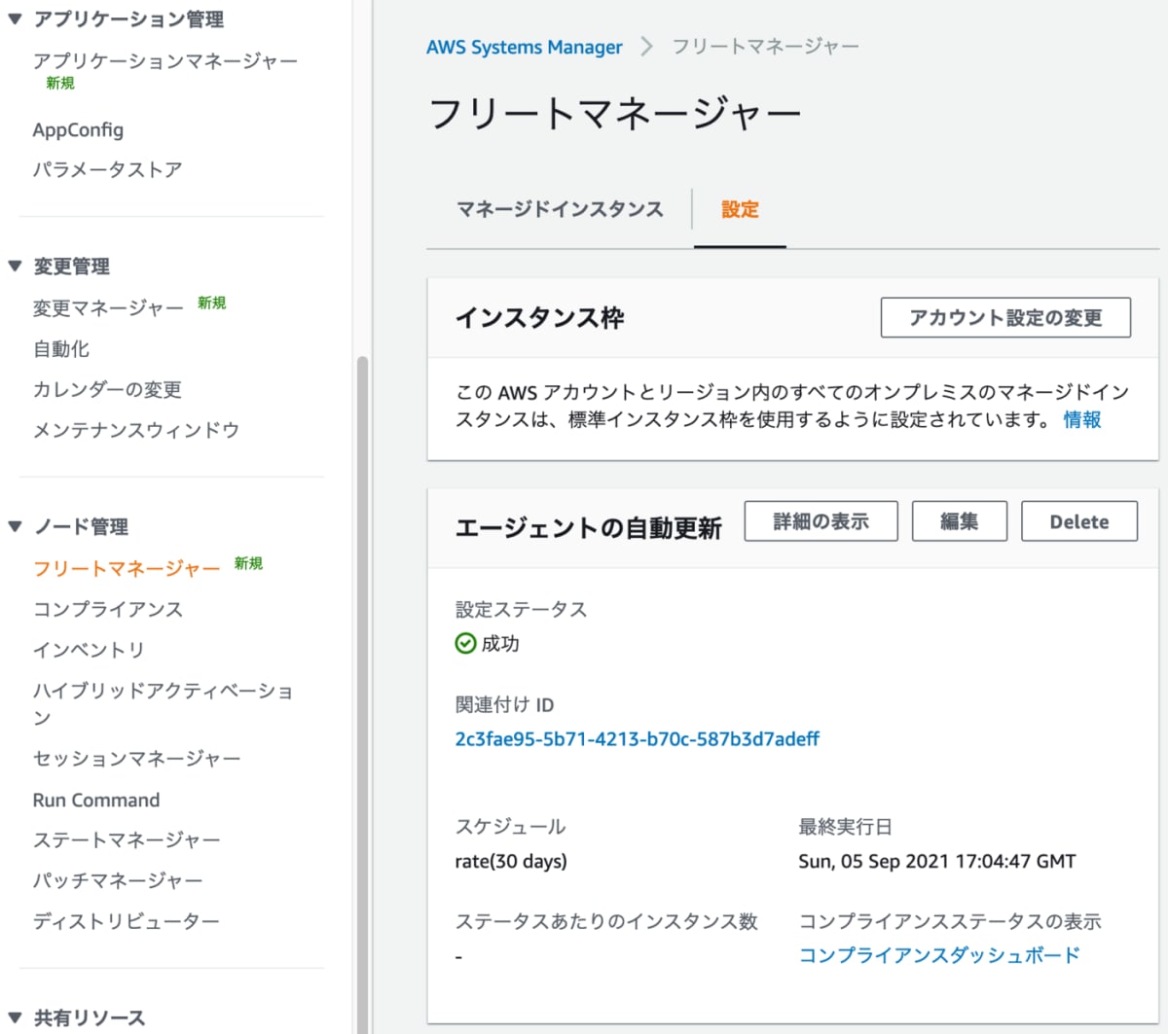Open the 情報 info link
Screen dimensions: 1168x1034
coord(1082,419)
